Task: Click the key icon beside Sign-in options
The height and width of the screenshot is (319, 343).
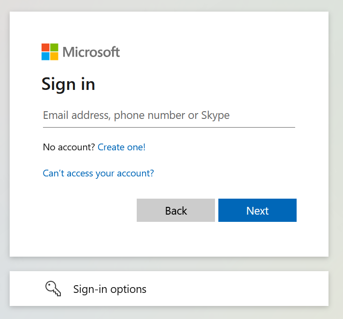Action: (x=53, y=289)
